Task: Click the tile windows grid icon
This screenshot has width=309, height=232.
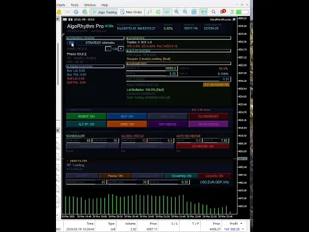Action: pos(194,12)
